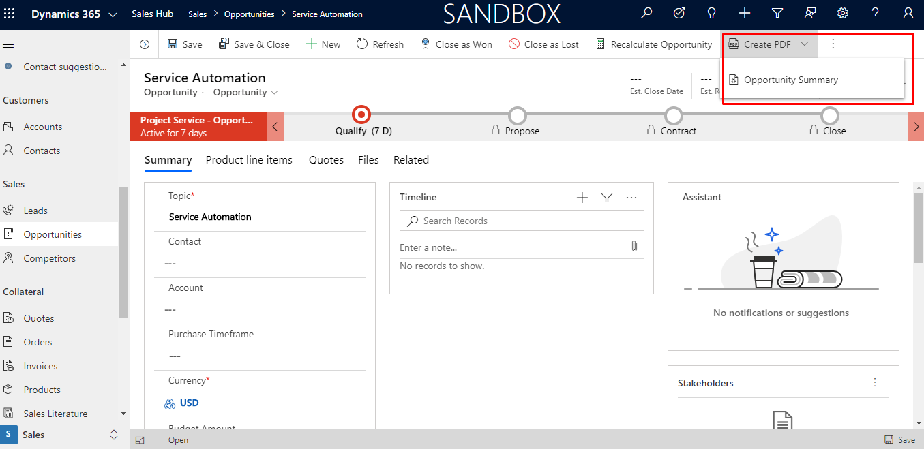
Task: Switch to the Summary tab
Action: 168,160
